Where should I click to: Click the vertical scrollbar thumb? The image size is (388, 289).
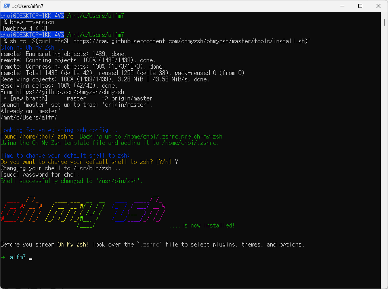[x=384, y=22]
